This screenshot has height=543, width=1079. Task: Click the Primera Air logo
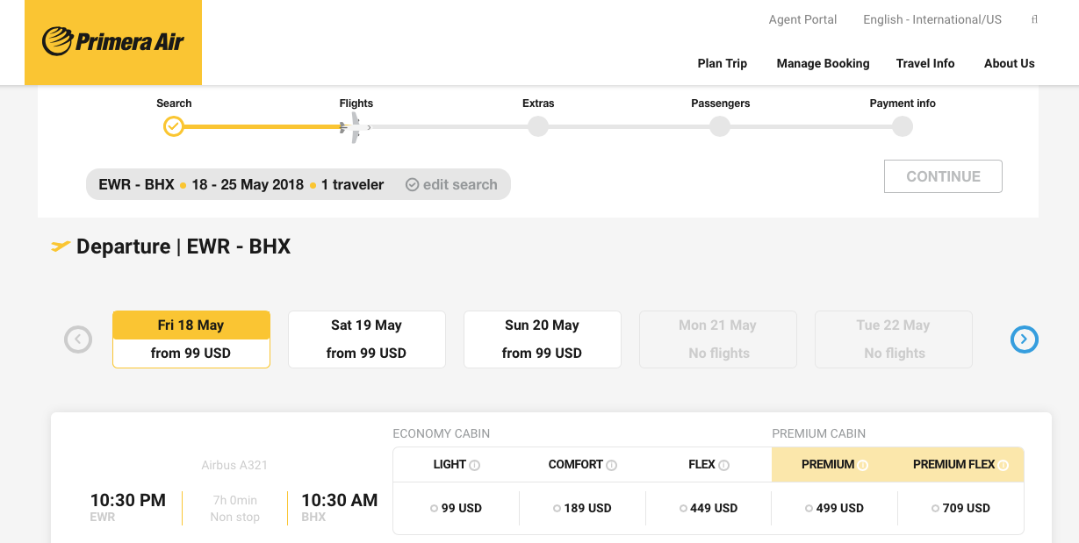(x=113, y=41)
